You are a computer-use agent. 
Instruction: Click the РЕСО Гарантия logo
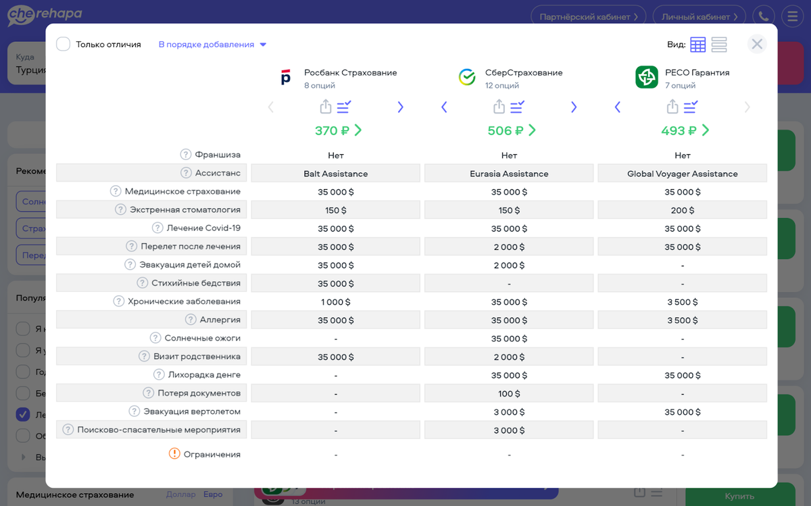pyautogui.click(x=647, y=77)
